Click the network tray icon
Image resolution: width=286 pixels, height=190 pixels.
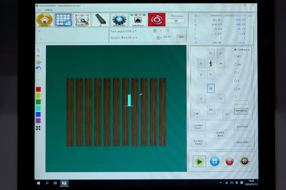click(227, 183)
